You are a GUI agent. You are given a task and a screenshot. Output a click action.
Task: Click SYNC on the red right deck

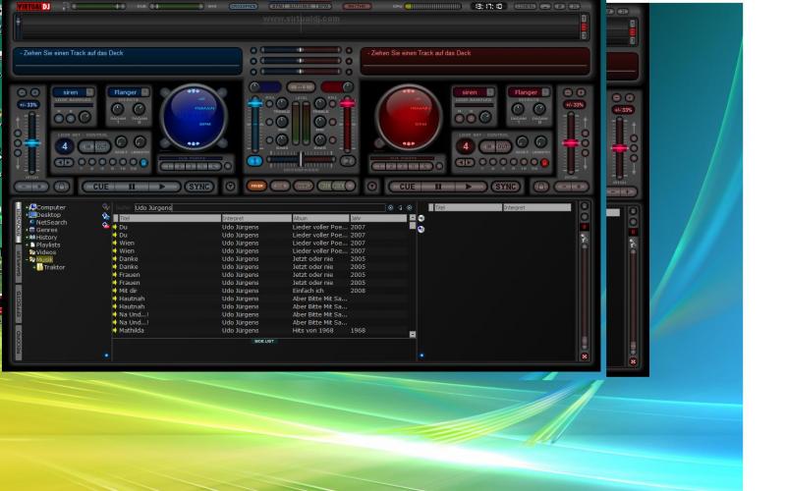click(x=505, y=187)
